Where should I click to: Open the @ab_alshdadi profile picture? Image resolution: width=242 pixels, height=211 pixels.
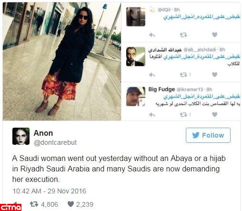(136, 56)
